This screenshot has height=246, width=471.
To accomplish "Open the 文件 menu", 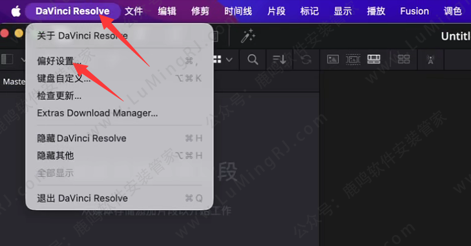I will click(x=134, y=12).
